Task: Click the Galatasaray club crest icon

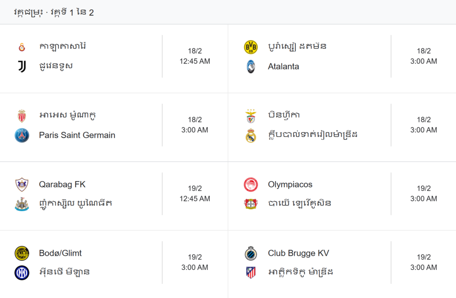Action: (22, 47)
